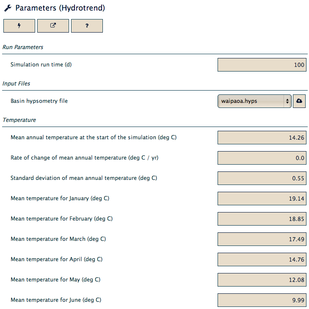
Task: Open the external link popup button
Action: tap(53, 26)
